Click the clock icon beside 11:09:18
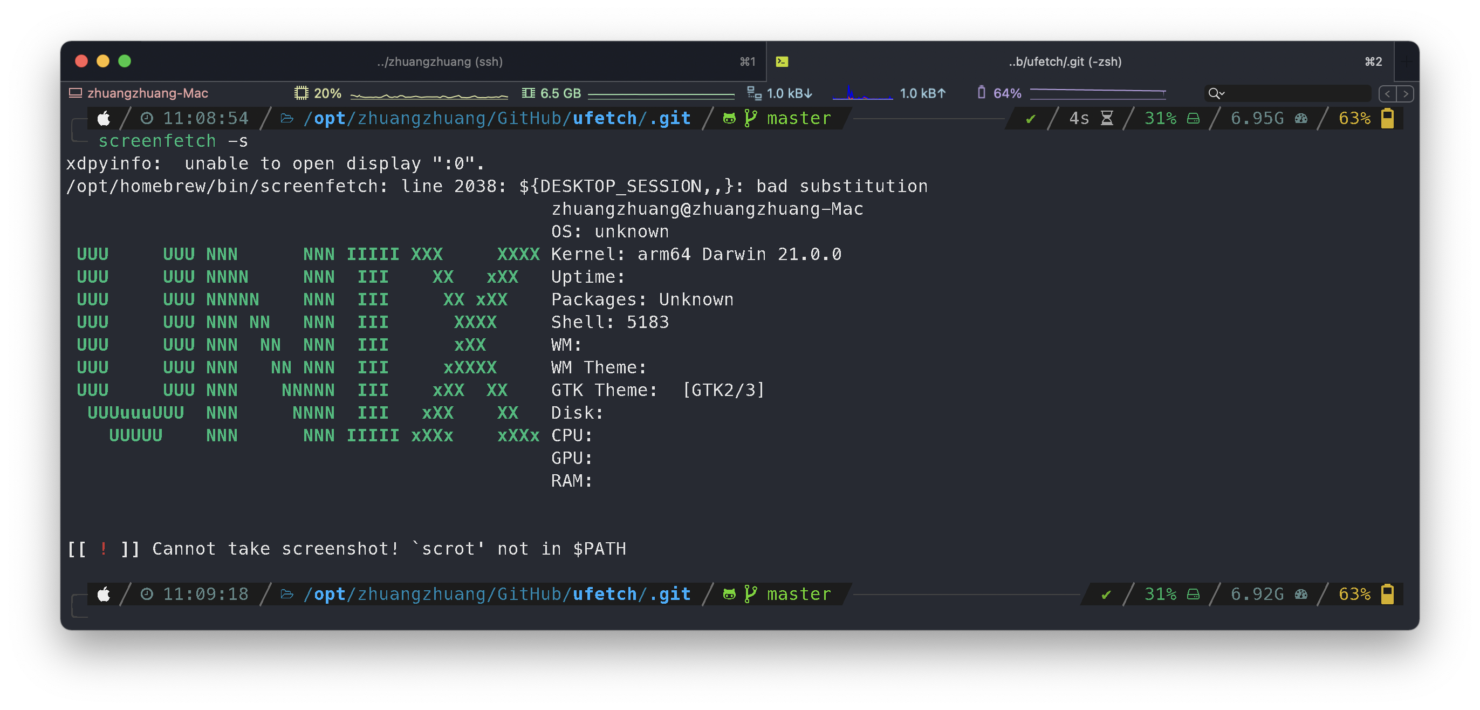Screen dimensions: 1480x710 [147, 594]
